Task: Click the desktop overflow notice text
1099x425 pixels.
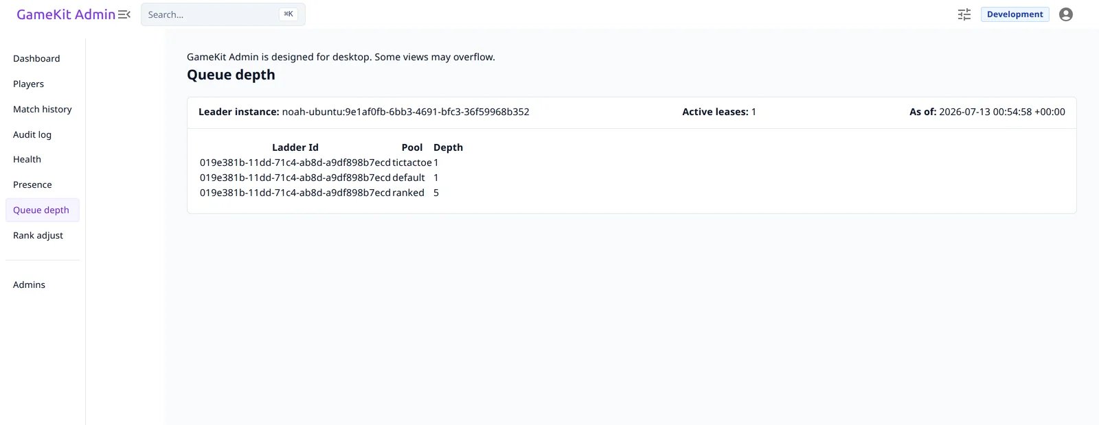Action: 341,57
